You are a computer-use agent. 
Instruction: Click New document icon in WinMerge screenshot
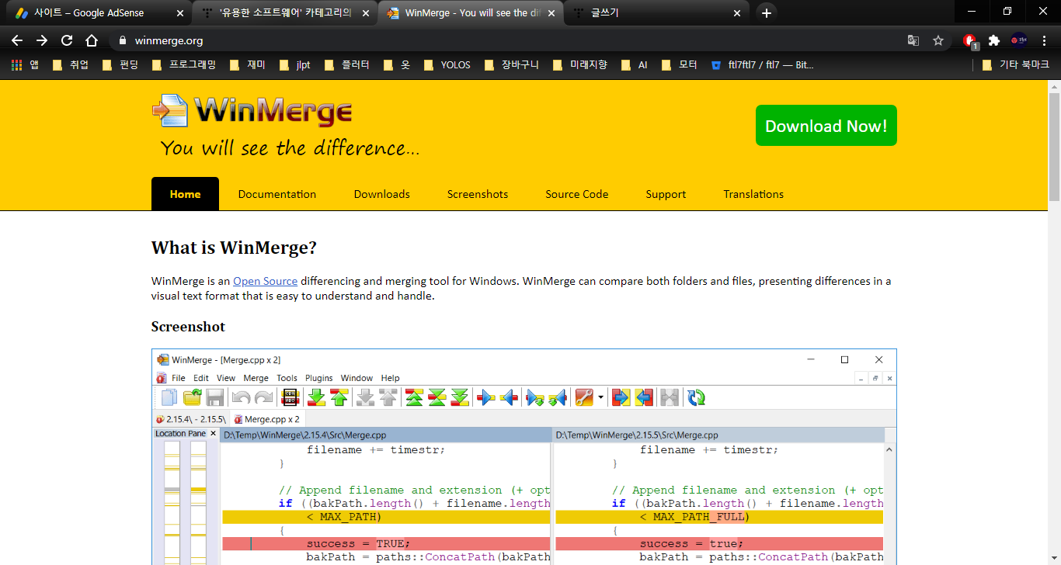(x=169, y=398)
